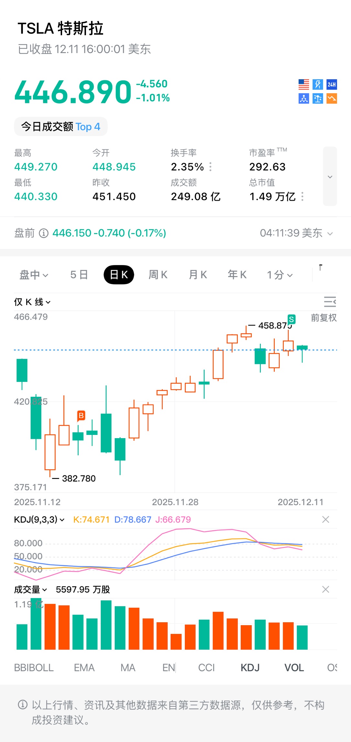
Task: Tap the balance scale icon
Action: click(x=318, y=98)
